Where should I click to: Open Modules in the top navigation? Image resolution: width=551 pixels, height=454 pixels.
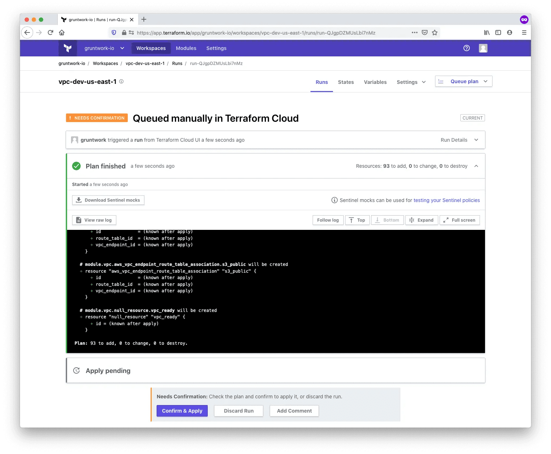click(x=186, y=48)
